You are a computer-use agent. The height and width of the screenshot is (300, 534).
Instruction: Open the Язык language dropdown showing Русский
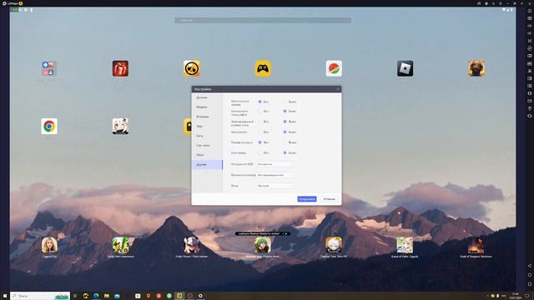[x=275, y=186]
